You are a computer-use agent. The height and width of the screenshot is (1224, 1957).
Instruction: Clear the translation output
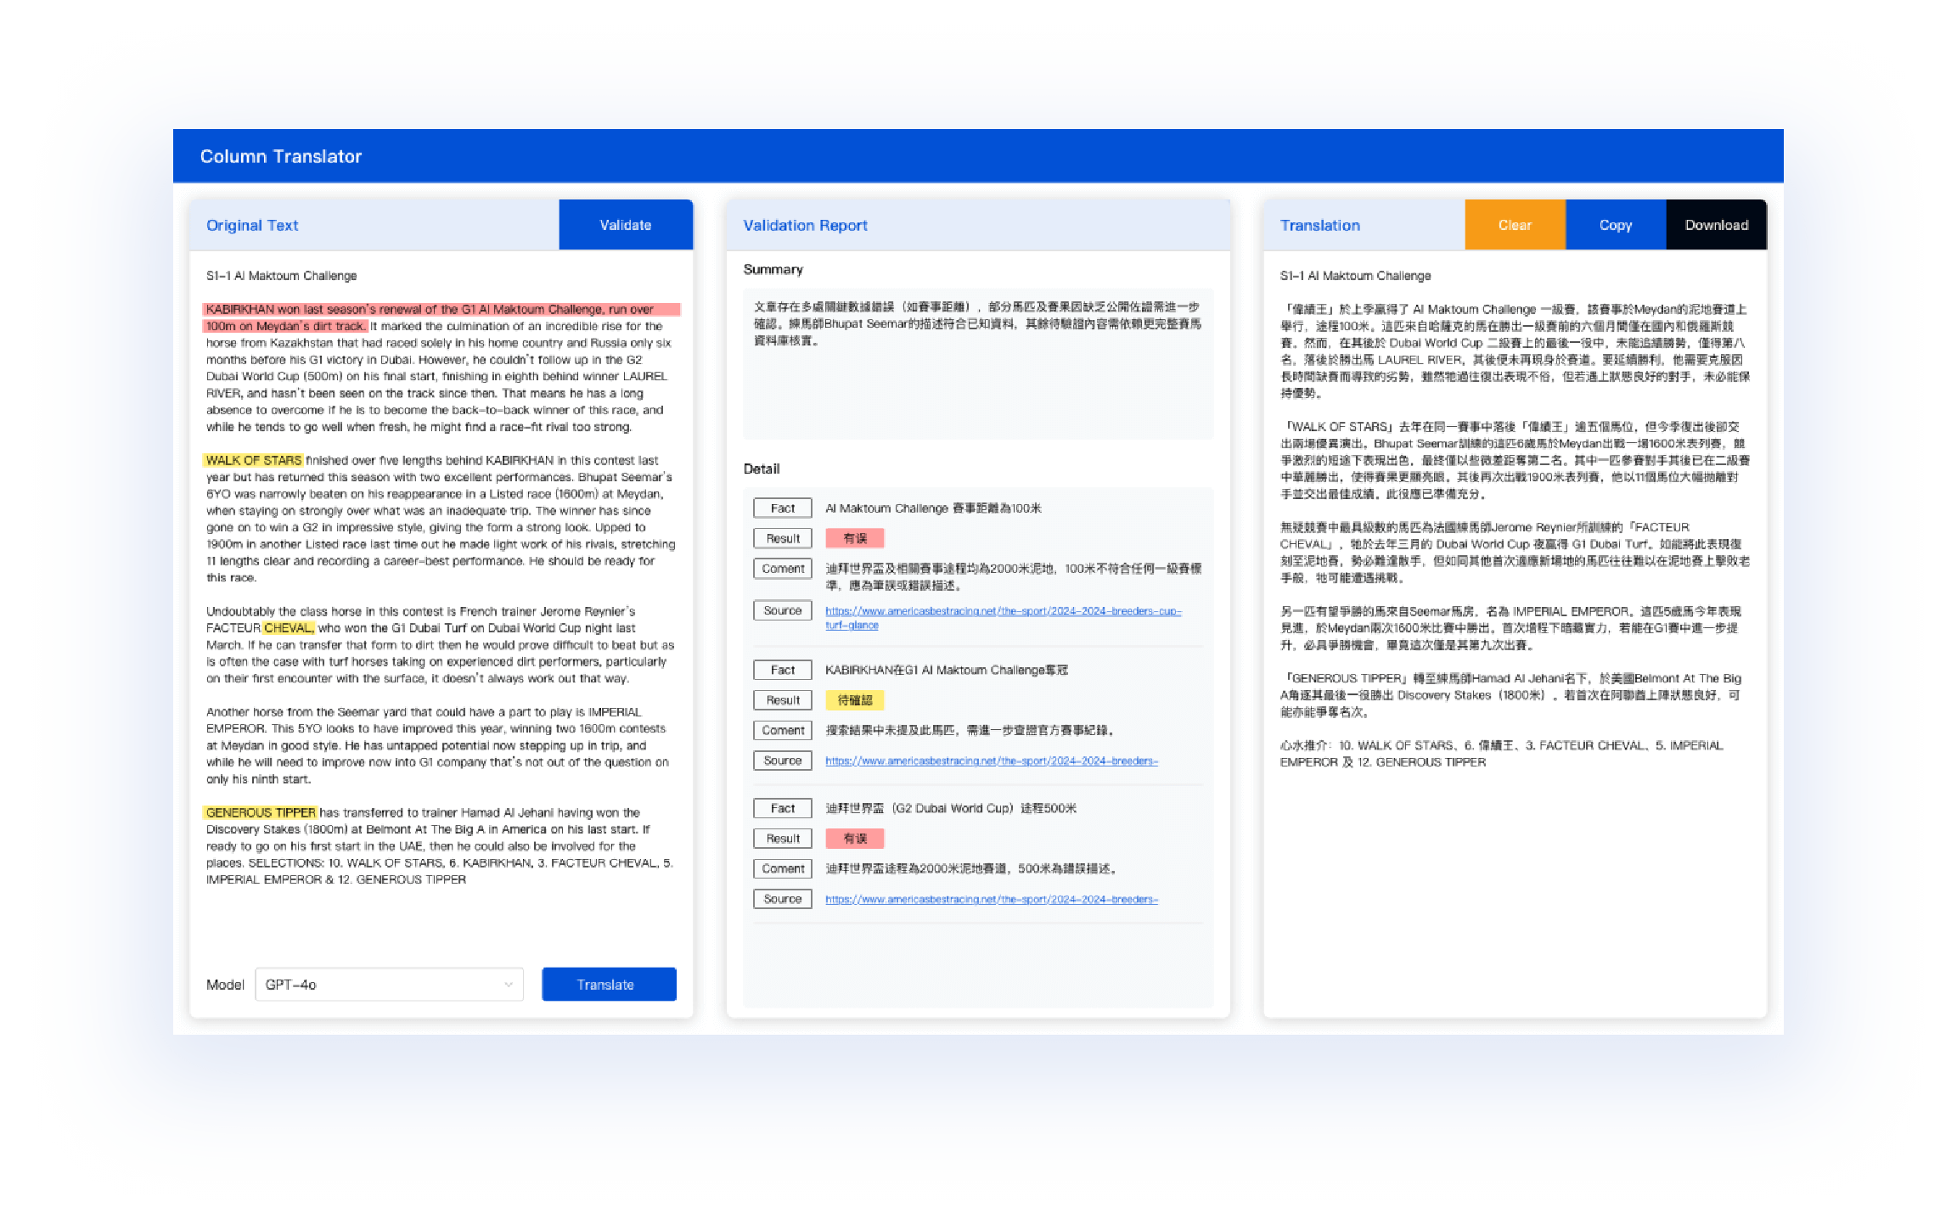point(1515,224)
